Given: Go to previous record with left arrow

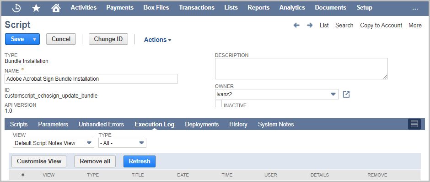Looking at the screenshot, I should coord(296,26).
